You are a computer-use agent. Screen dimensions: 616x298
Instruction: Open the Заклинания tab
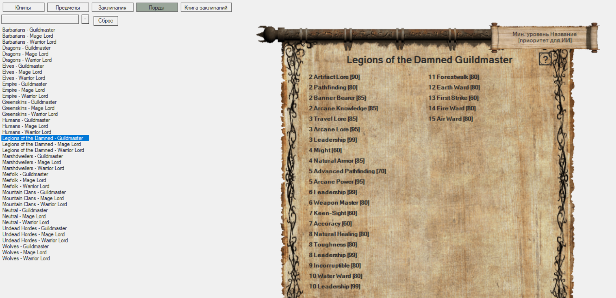click(112, 7)
